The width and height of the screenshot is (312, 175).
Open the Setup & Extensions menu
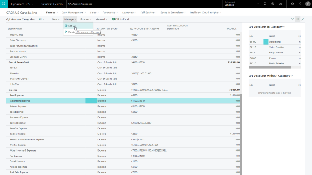(x=173, y=13)
